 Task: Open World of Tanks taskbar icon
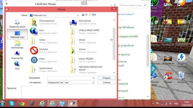tap(32, 103)
